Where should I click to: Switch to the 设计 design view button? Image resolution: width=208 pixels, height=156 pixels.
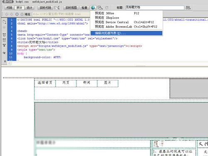point(29,7)
